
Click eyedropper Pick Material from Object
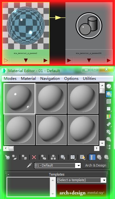29,165
